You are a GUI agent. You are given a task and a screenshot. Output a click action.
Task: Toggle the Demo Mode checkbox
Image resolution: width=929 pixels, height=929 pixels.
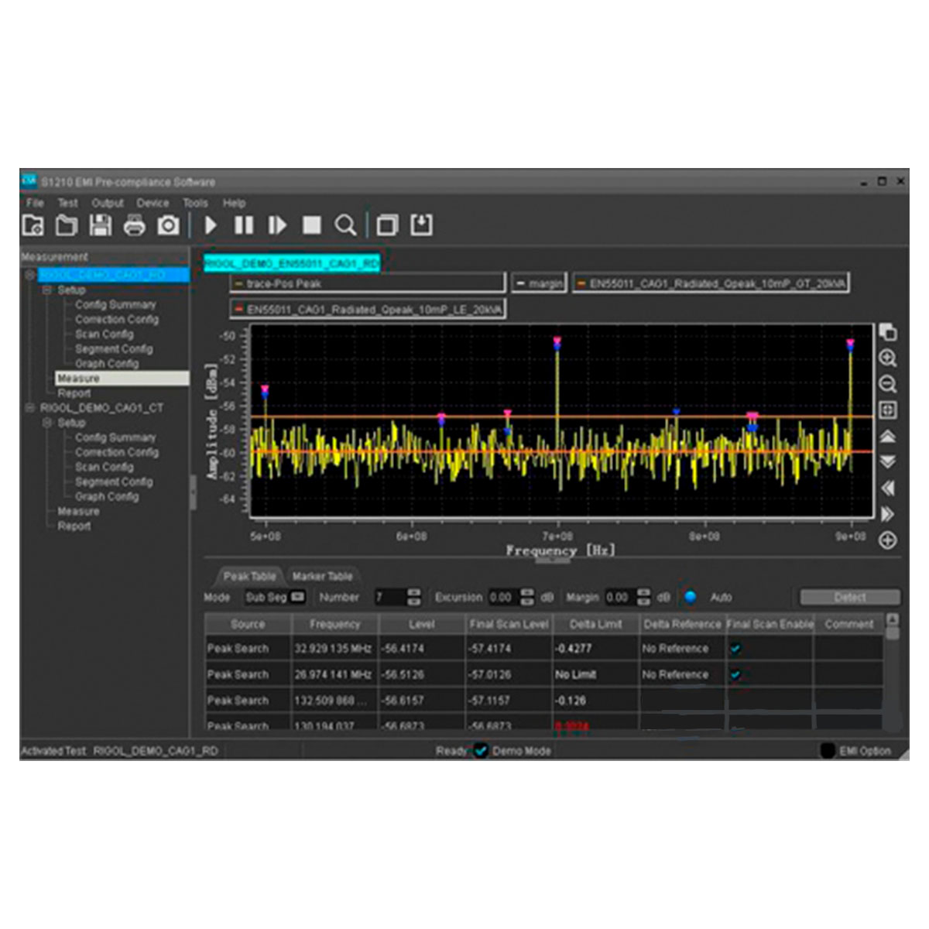[481, 751]
